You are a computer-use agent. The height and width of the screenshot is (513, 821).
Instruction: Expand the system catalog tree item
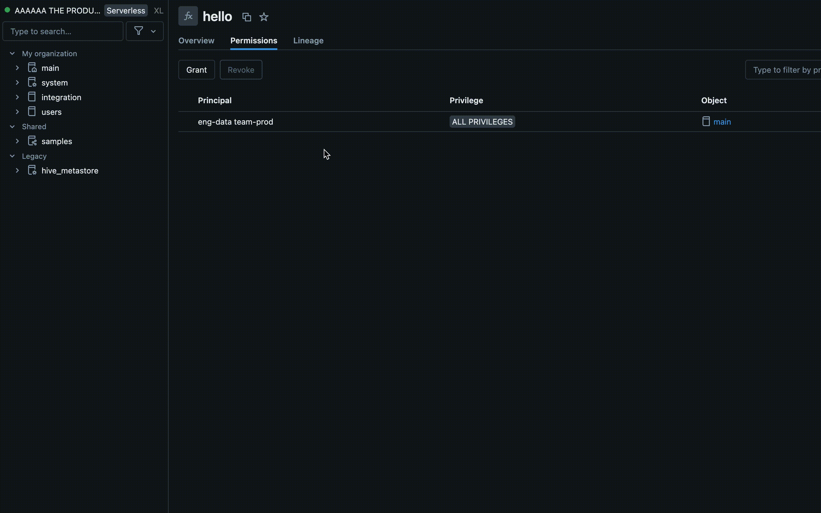coord(17,82)
